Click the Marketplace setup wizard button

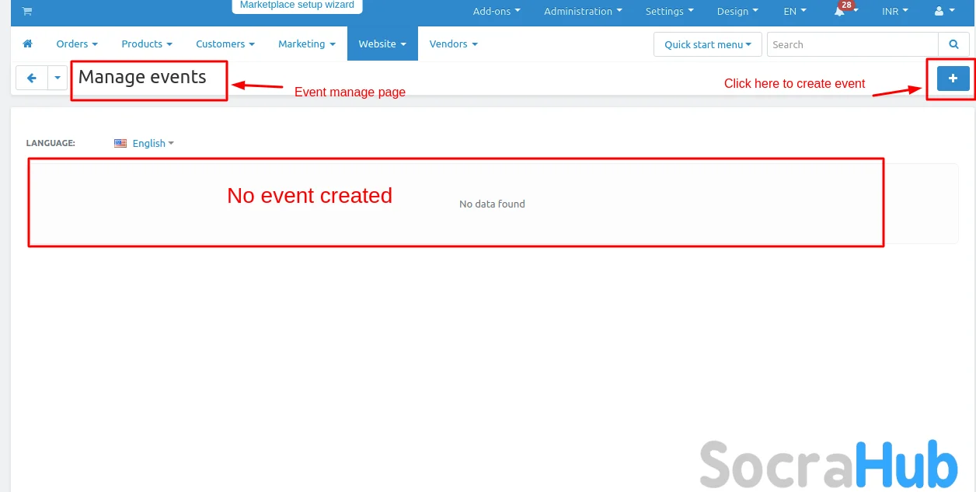(297, 5)
